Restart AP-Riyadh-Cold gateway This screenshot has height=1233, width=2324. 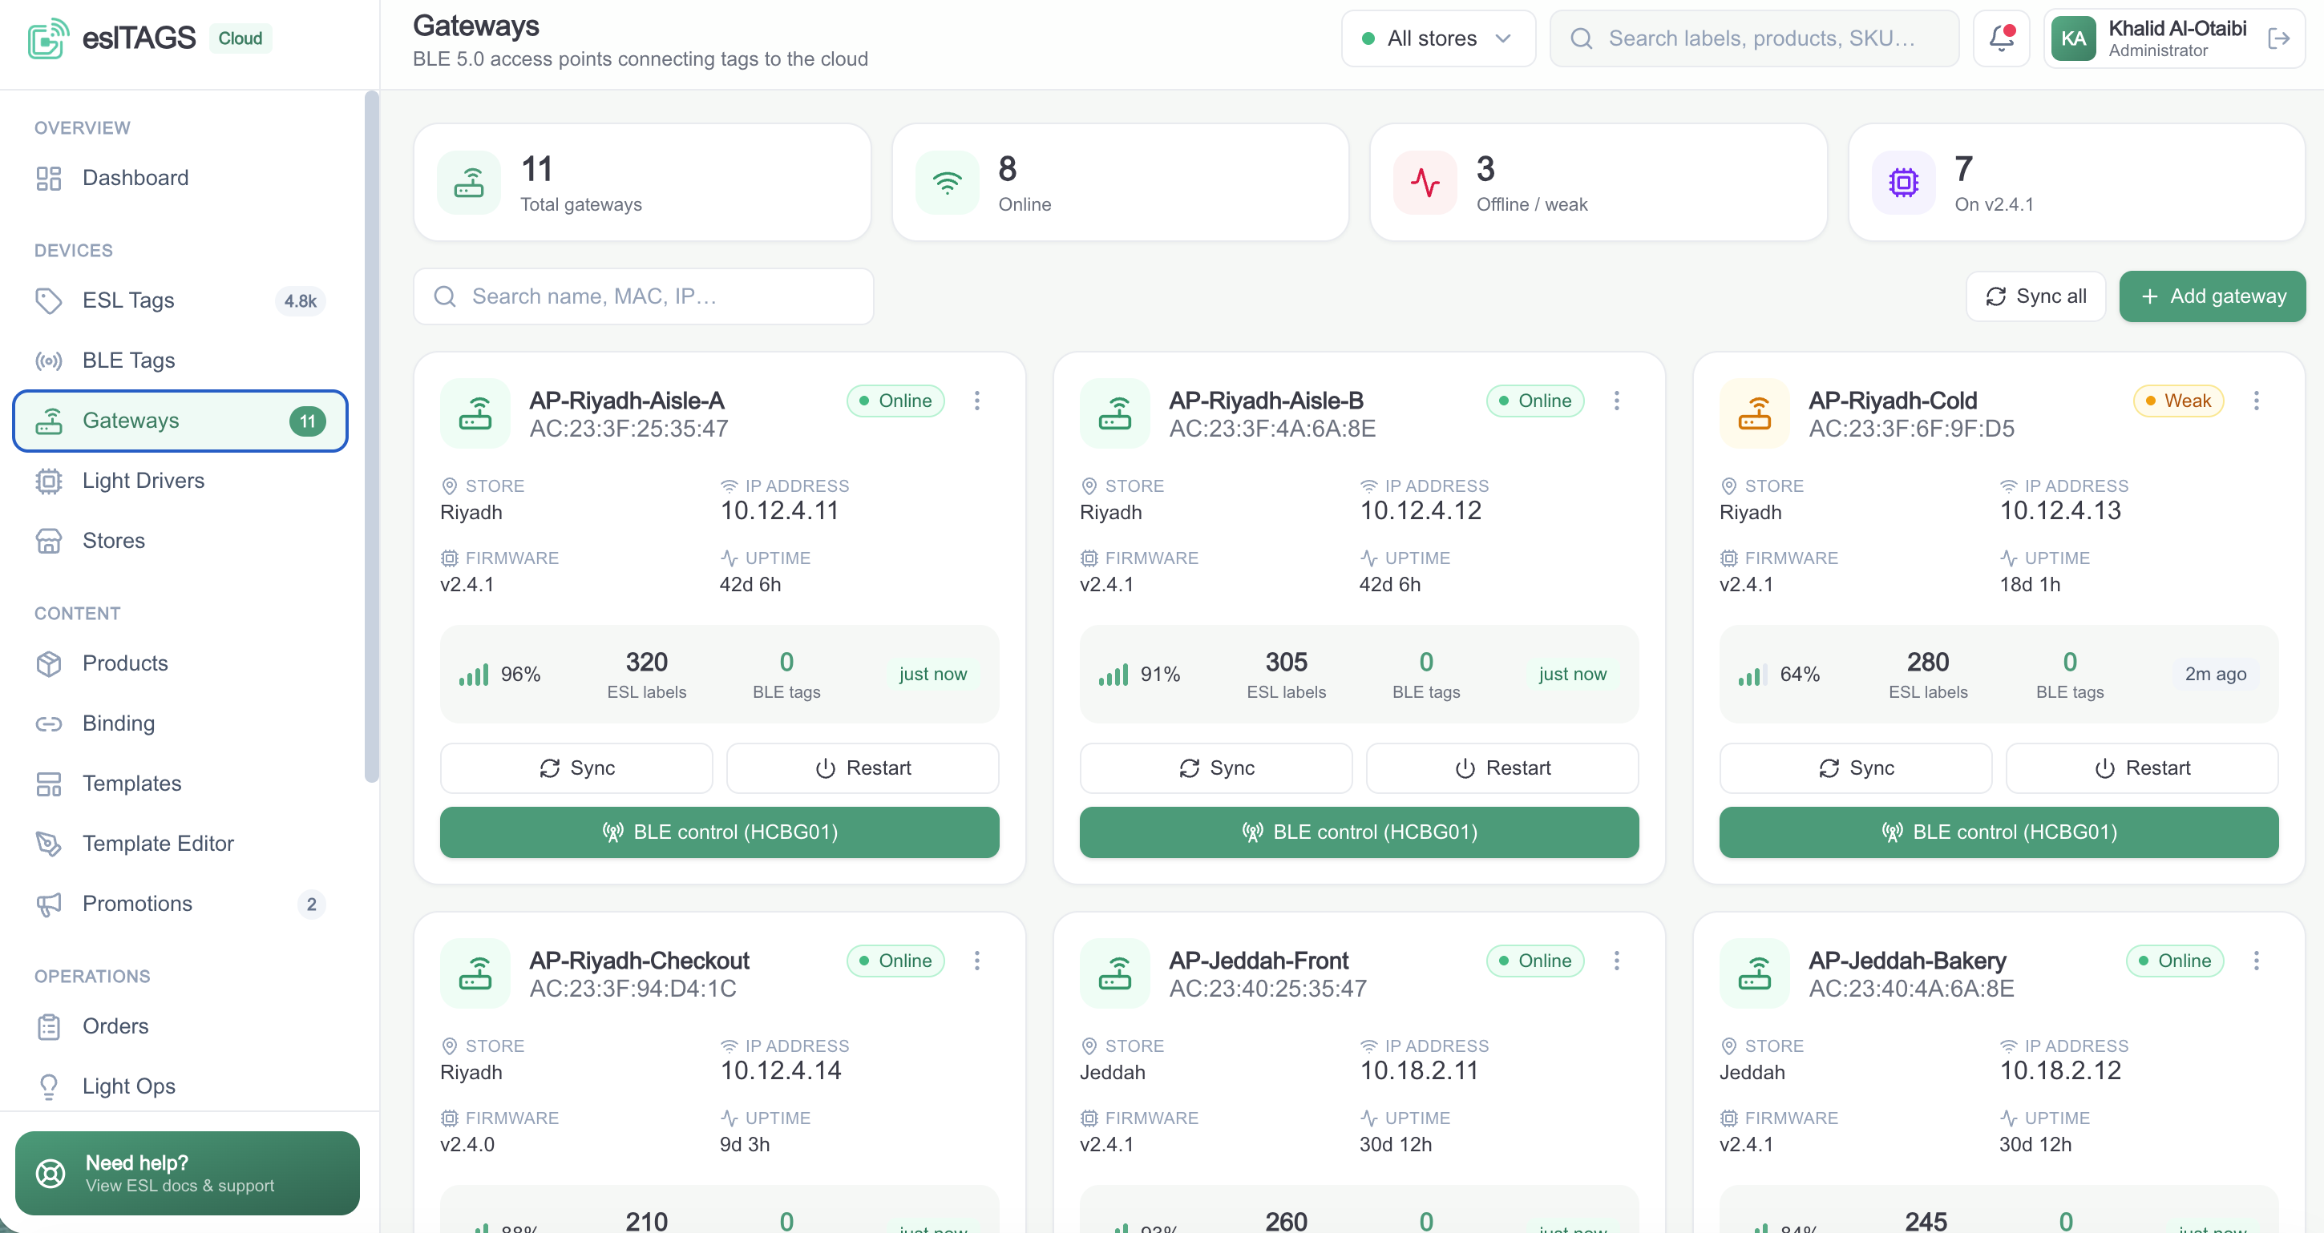[2142, 768]
